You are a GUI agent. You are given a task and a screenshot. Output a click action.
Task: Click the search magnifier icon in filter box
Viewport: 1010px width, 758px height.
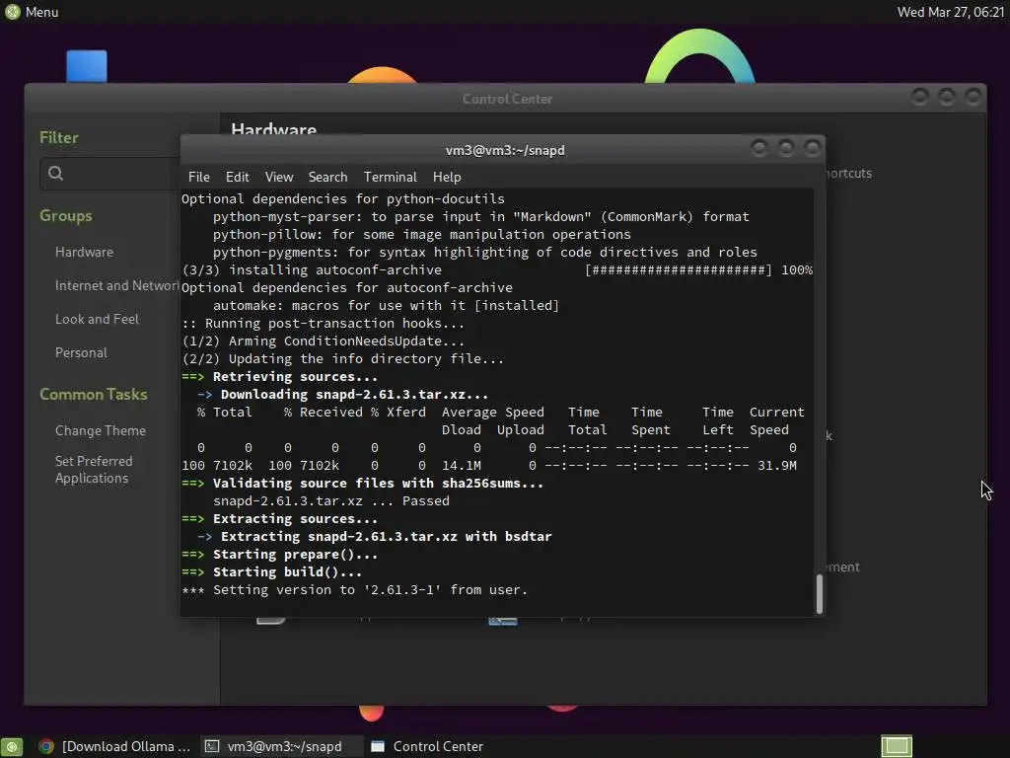[x=56, y=173]
